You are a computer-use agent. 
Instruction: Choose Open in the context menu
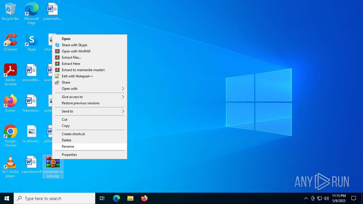click(x=90, y=39)
